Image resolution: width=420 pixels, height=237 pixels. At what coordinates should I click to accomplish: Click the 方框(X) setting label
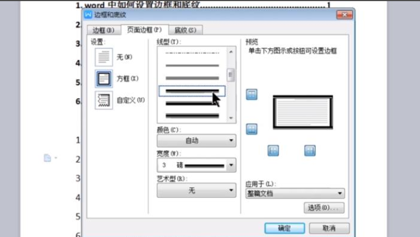tap(127, 79)
